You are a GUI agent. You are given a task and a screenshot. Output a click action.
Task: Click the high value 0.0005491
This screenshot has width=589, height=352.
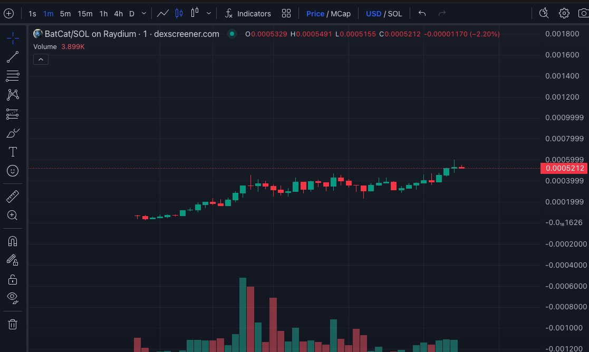point(314,34)
